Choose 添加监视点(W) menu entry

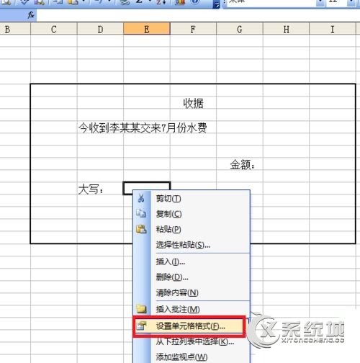pos(191,357)
